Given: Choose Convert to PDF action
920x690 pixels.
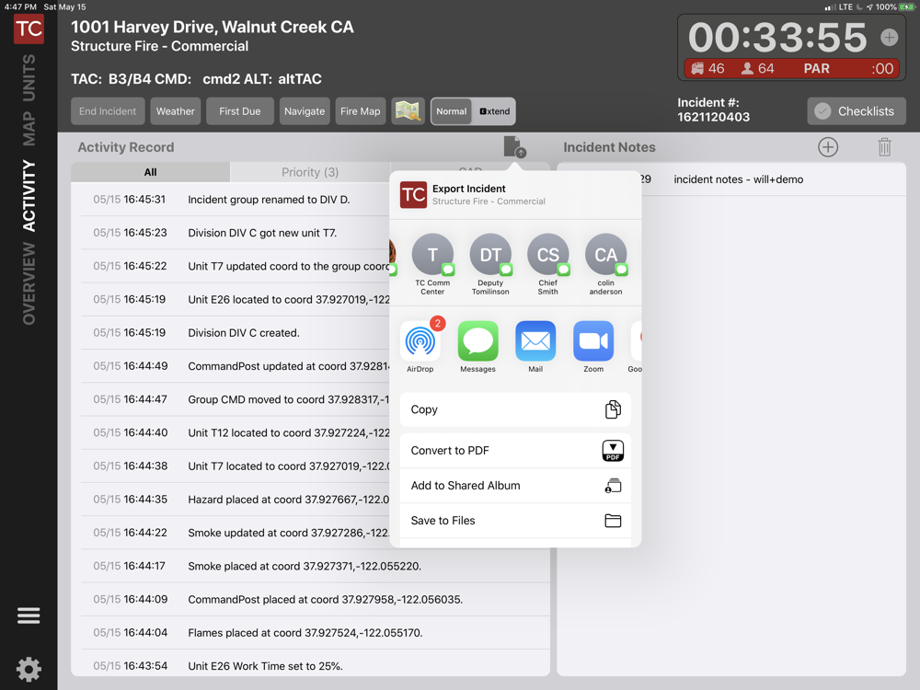Looking at the screenshot, I should pos(515,451).
